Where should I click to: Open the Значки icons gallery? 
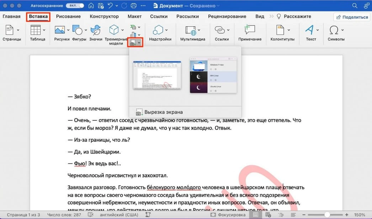coord(96,30)
